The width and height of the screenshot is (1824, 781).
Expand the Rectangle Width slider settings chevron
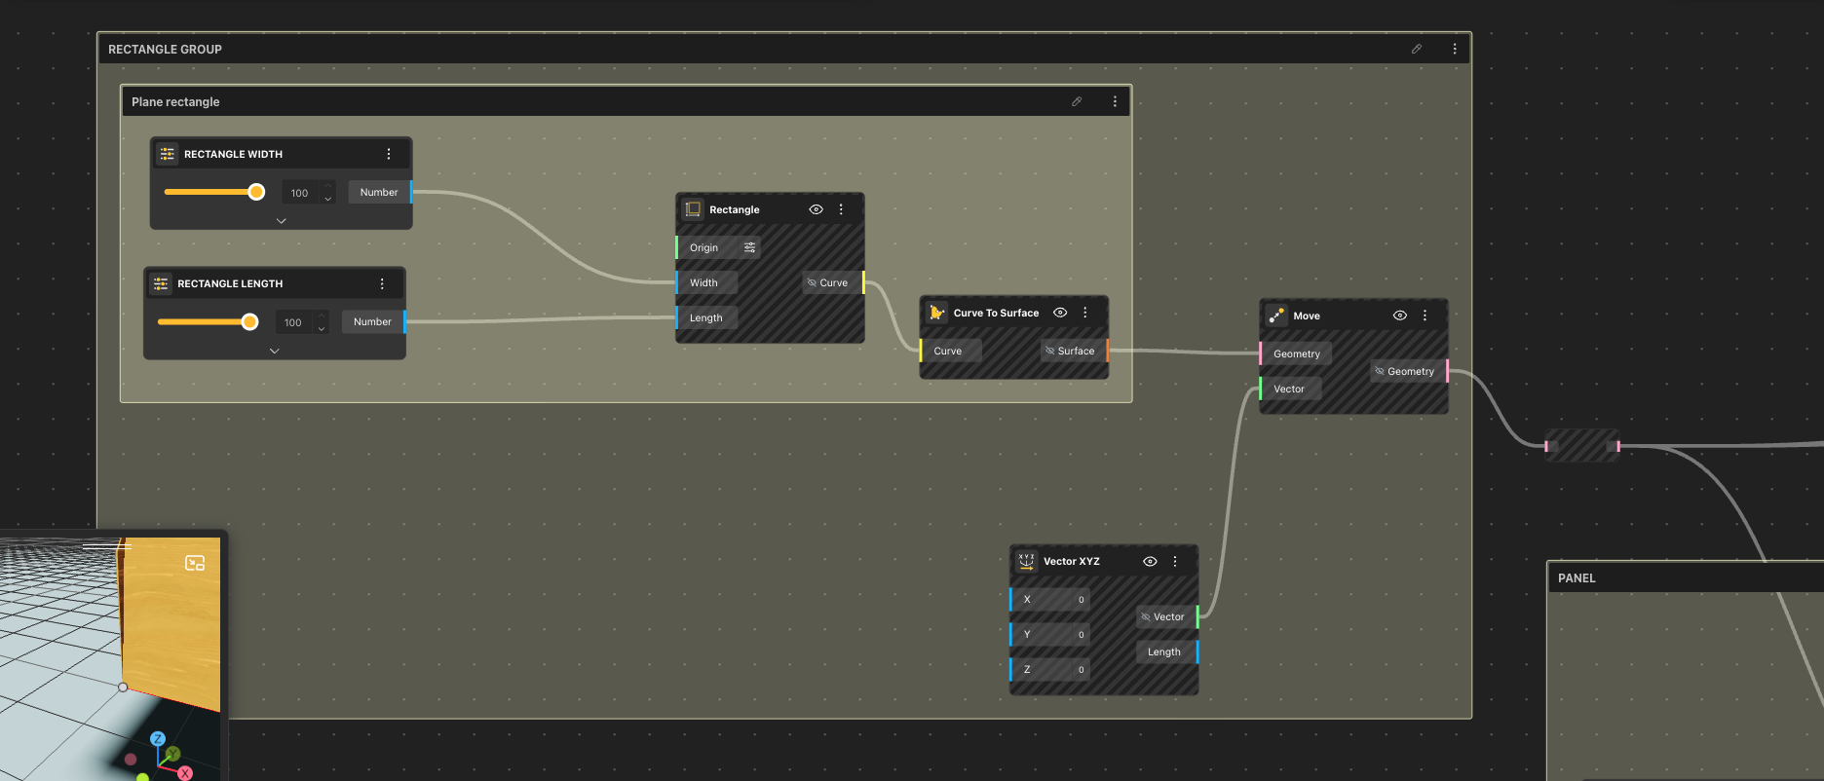tap(281, 221)
